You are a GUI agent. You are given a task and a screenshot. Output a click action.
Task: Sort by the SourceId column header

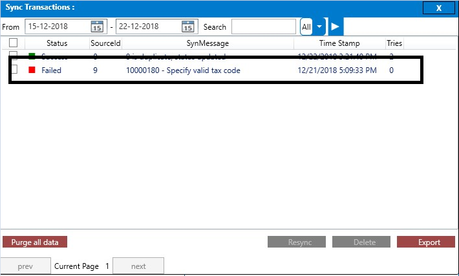[105, 43]
